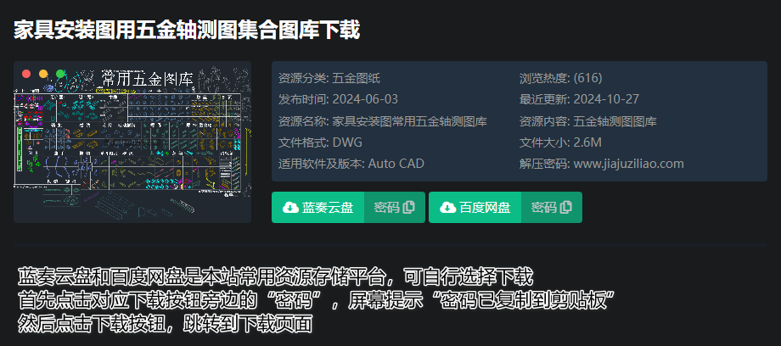Click the copy icon beside 百度网盘 密码
781x346 pixels.
(x=566, y=208)
